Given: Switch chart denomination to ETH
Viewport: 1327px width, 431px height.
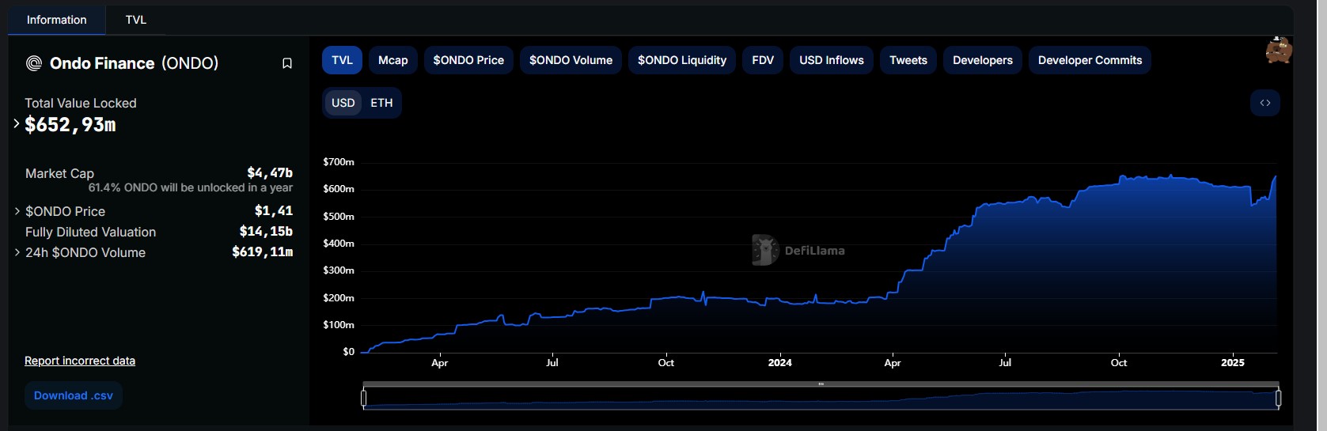Looking at the screenshot, I should coord(381,103).
